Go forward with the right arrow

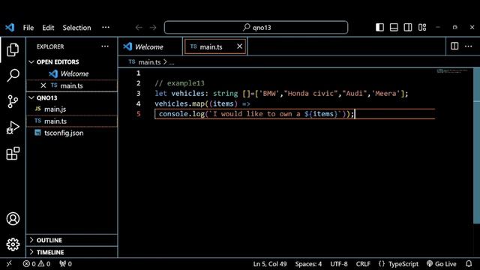point(153,28)
